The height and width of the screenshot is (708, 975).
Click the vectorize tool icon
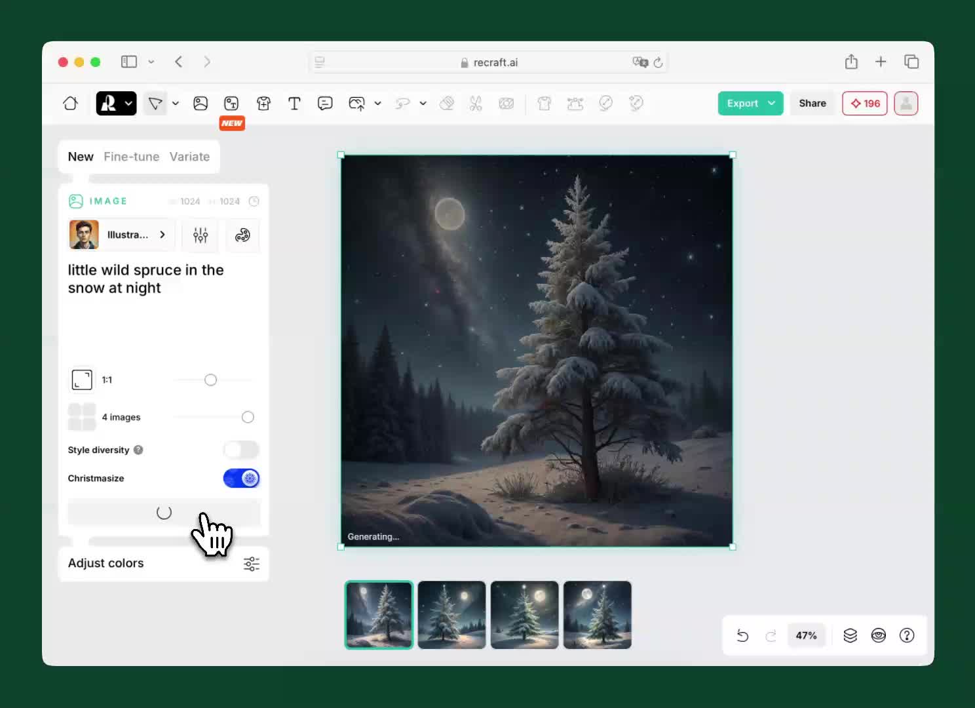pyautogui.click(x=575, y=104)
